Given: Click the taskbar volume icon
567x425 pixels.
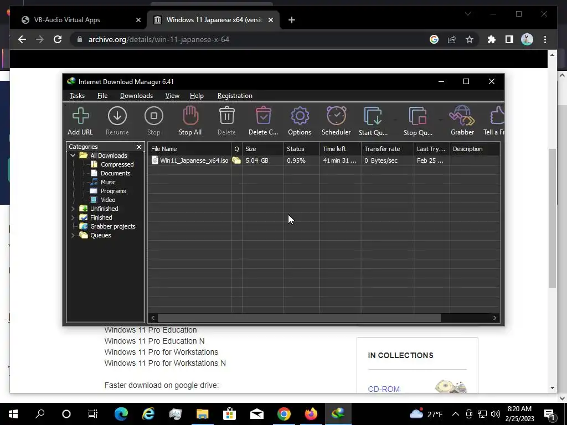Looking at the screenshot, I should (496, 414).
